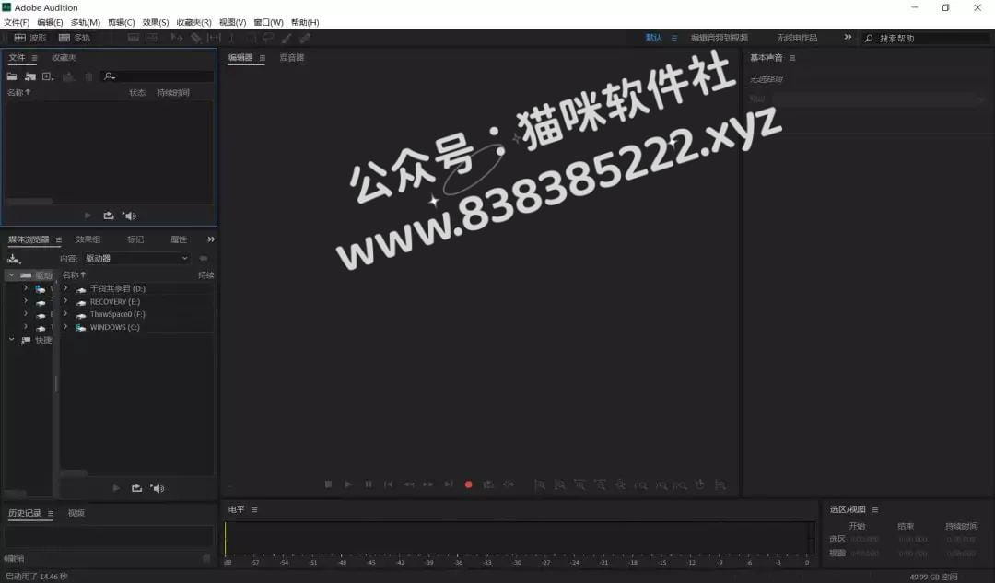
Task: Expand the WINDOWS (C:) drive row
Action: click(66, 327)
